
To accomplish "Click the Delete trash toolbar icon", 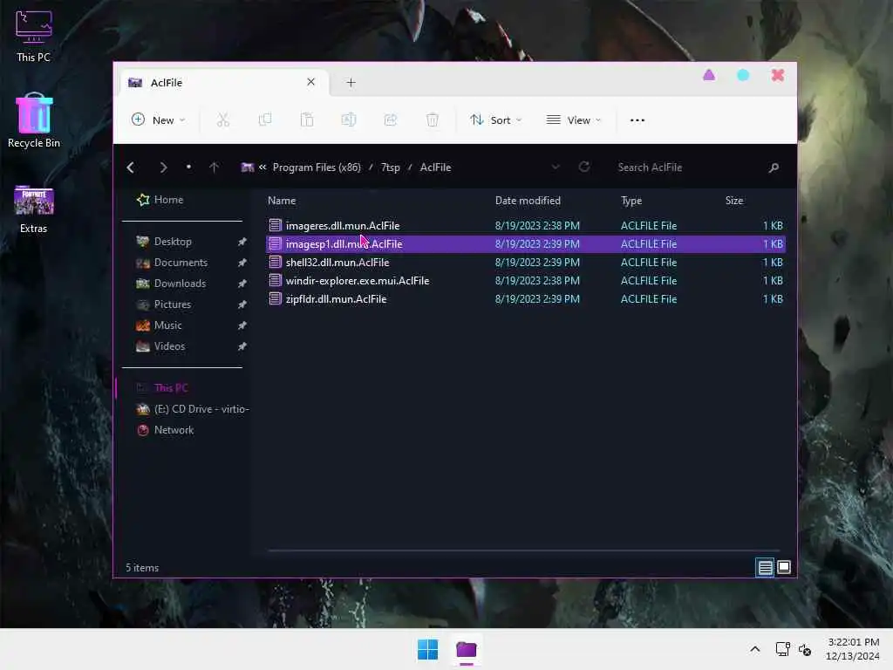I will (433, 120).
